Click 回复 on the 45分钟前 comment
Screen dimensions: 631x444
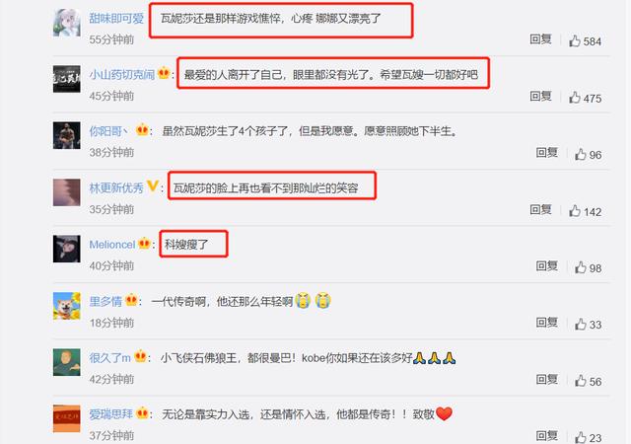coord(540,96)
